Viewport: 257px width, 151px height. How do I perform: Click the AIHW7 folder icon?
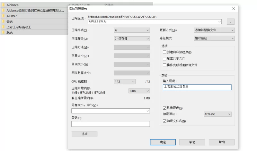click(4, 16)
